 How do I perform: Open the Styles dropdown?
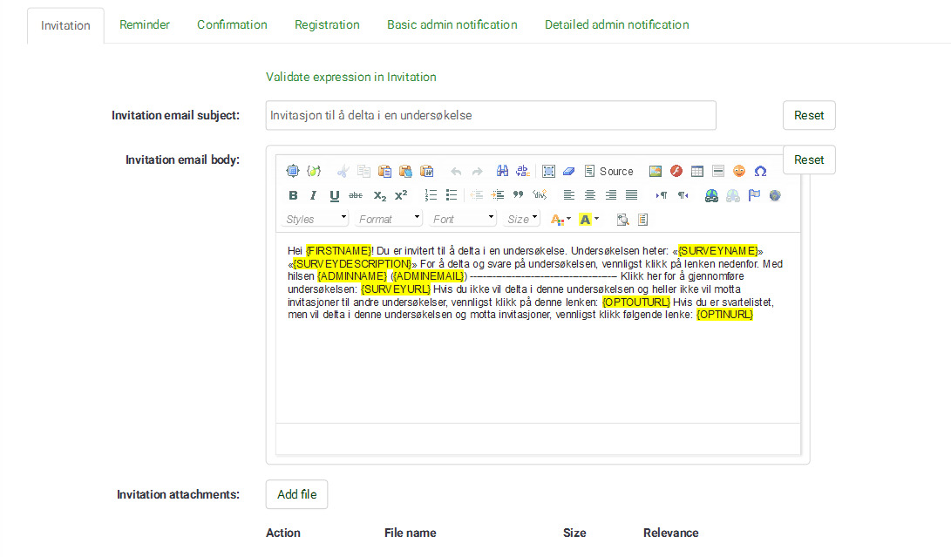click(316, 219)
